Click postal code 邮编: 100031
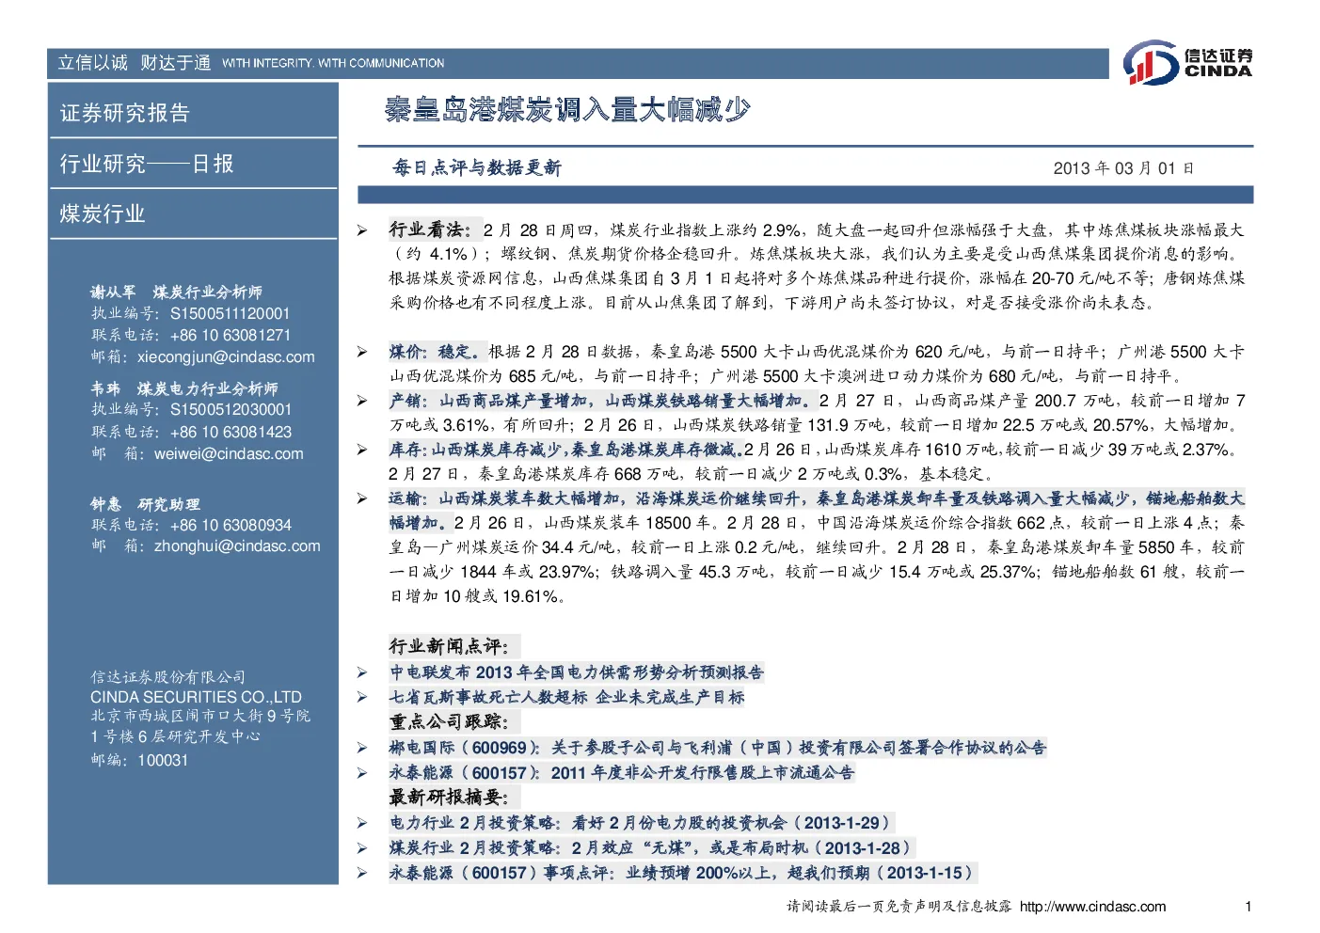The height and width of the screenshot is (933, 1320). pos(139,760)
